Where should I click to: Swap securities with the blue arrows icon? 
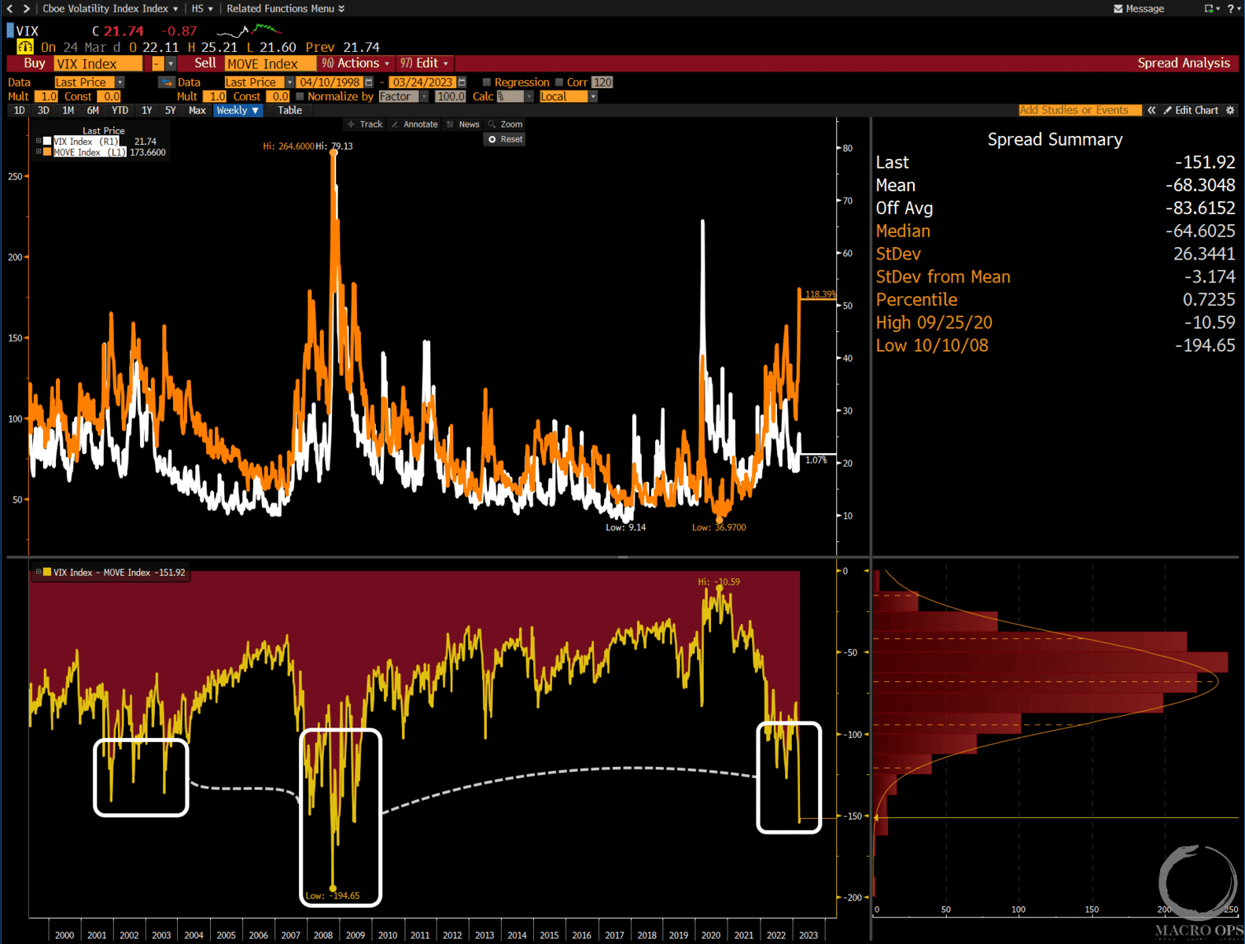click(x=167, y=82)
